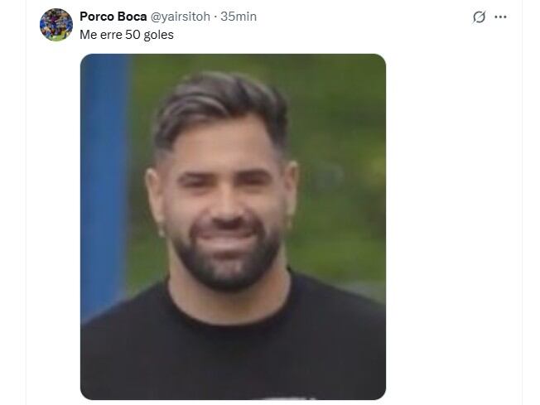Open the 35min timestamp permalink
This screenshot has height=405, width=540.
tap(239, 17)
